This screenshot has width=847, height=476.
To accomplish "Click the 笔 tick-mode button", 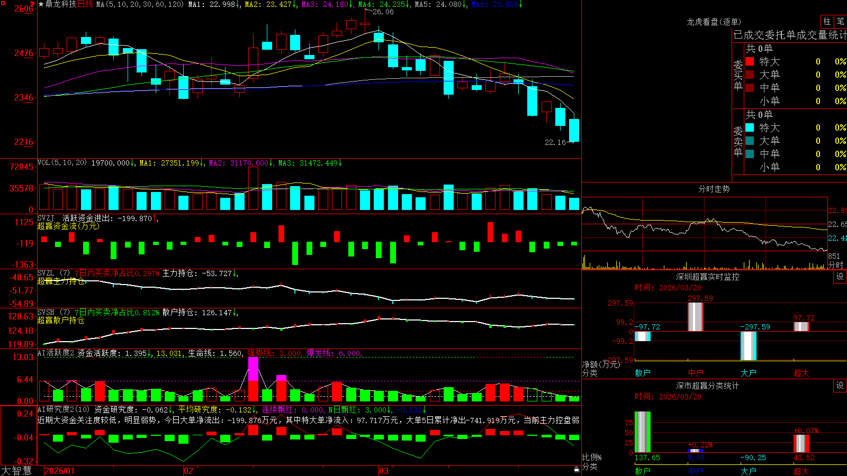I will 841,22.
